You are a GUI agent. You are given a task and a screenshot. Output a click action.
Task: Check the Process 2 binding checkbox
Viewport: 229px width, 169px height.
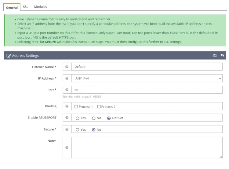(99, 107)
